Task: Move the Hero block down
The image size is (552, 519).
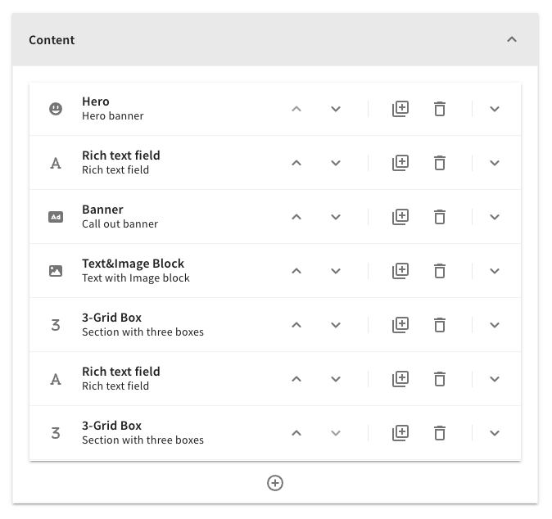Action: [336, 109]
